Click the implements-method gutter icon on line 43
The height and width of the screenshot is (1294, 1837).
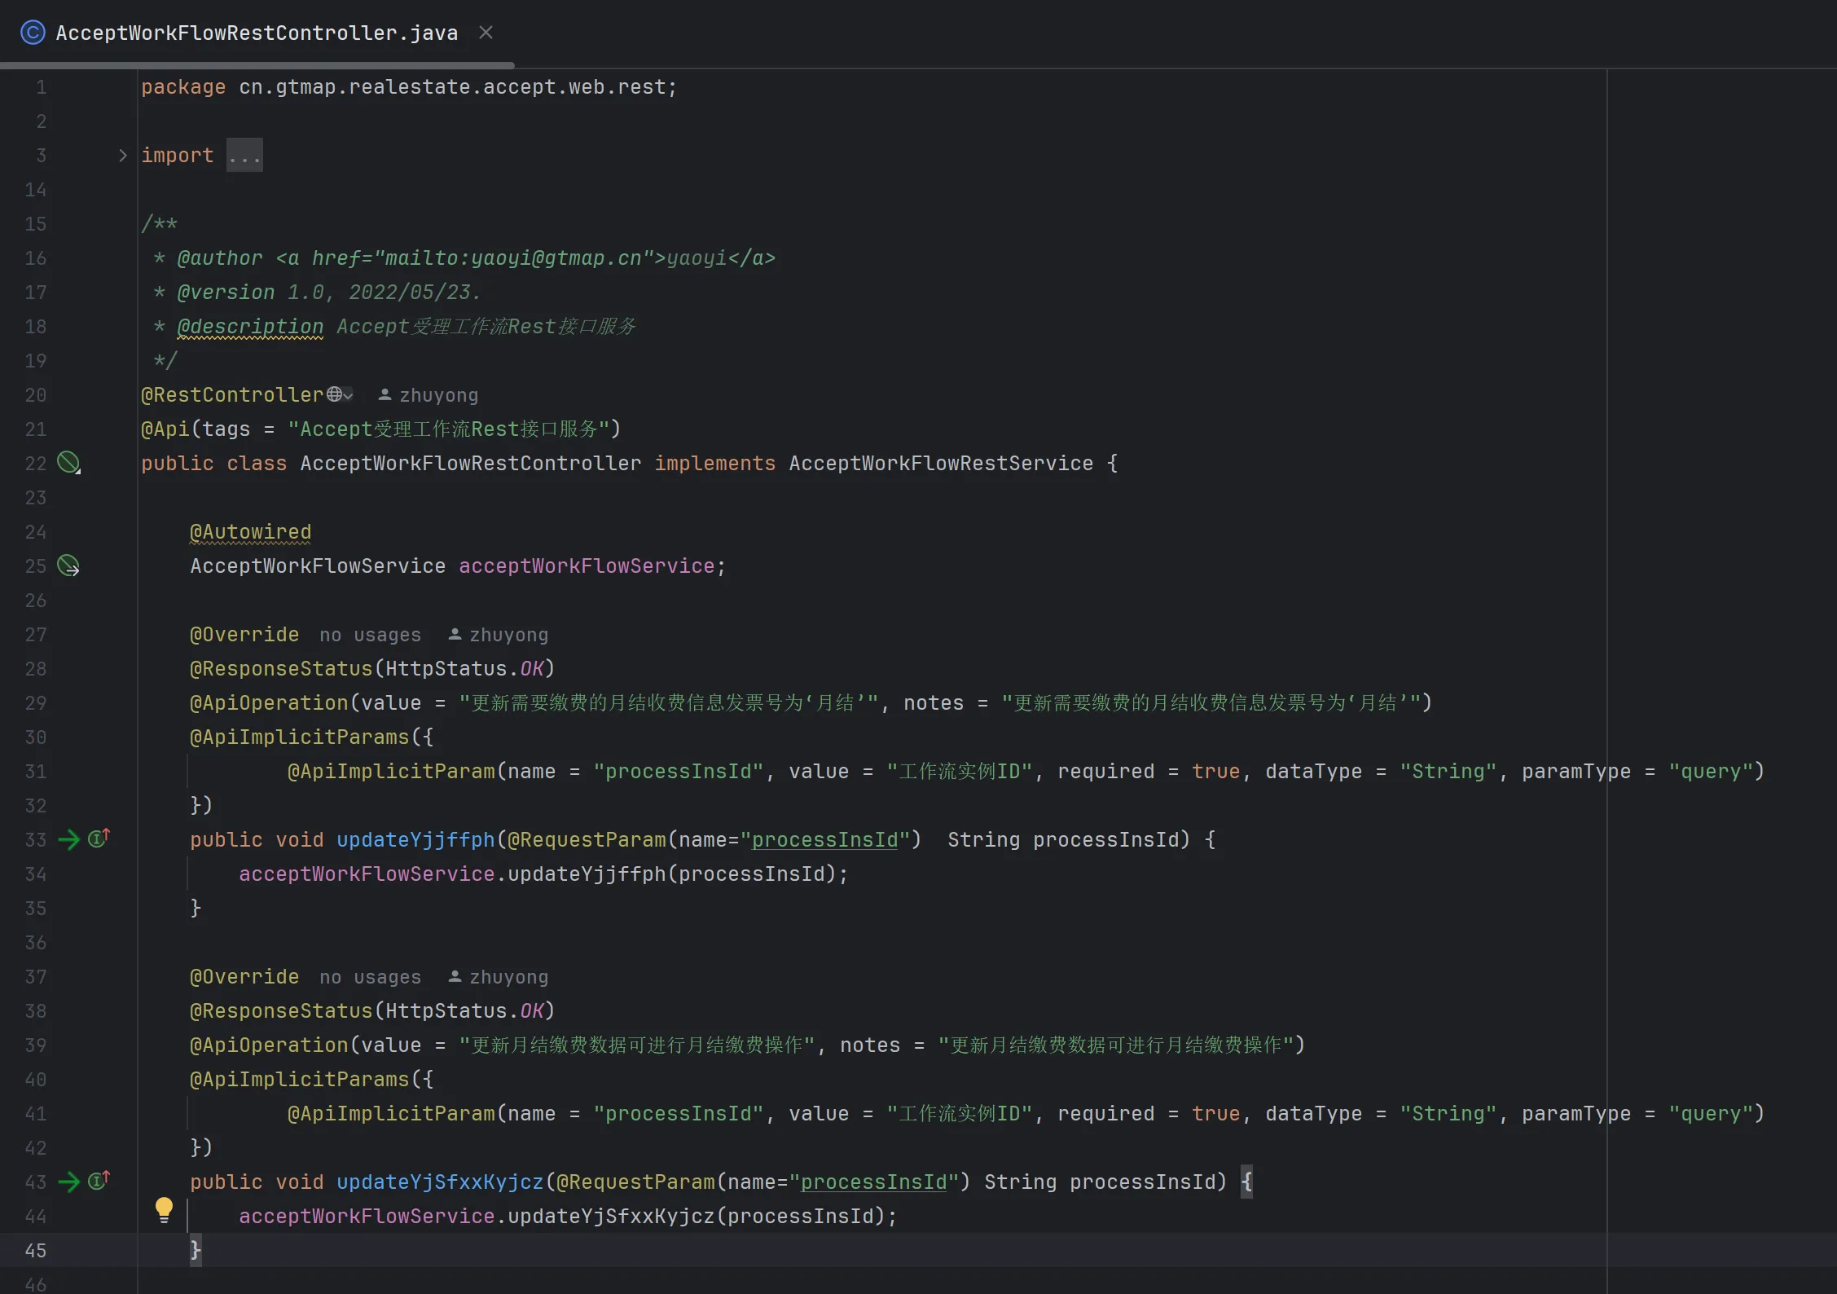click(99, 1180)
